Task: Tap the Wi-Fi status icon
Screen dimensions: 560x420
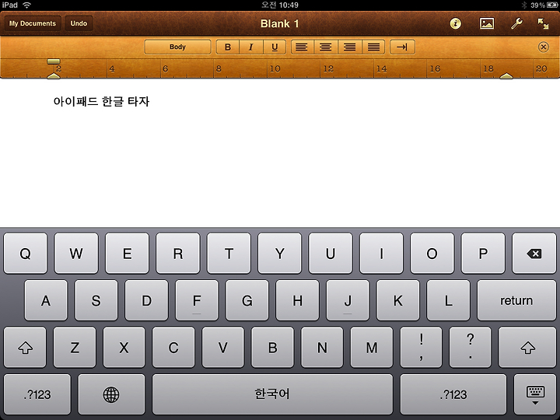Action: pyautogui.click(x=26, y=5)
